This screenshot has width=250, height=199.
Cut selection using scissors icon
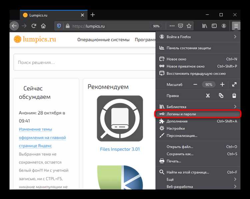click(x=208, y=96)
